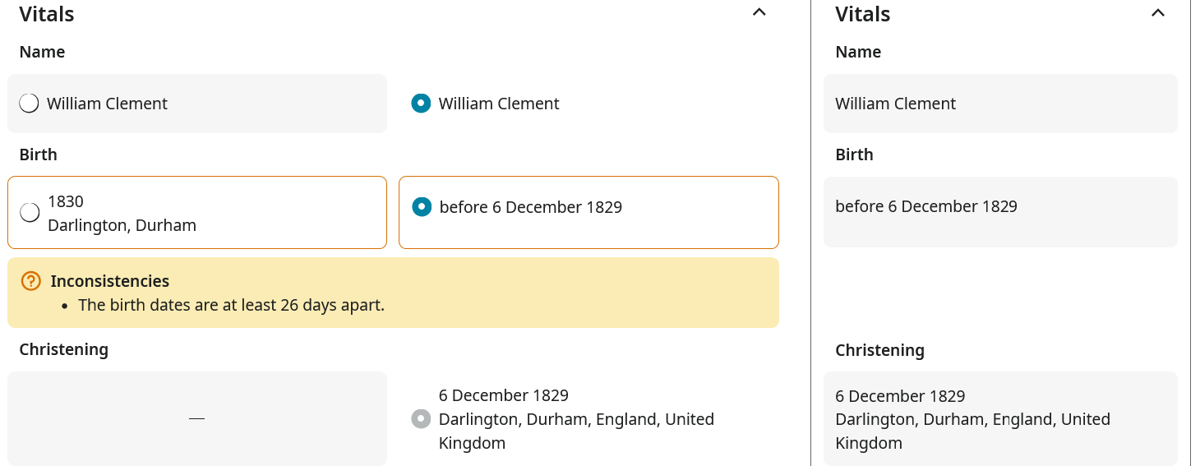This screenshot has width=1200, height=466.
Task: Click the right panel birth date box
Action: tap(999, 212)
